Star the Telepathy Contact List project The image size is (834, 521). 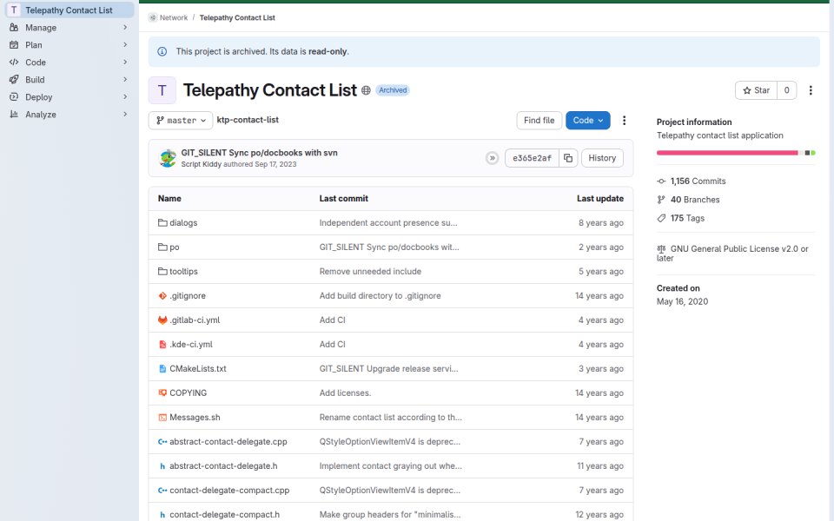pyautogui.click(x=756, y=90)
